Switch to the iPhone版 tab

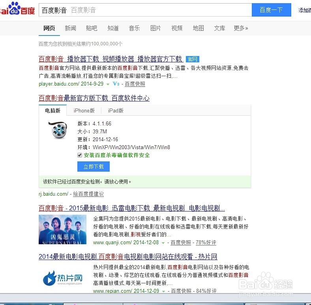(x=84, y=110)
